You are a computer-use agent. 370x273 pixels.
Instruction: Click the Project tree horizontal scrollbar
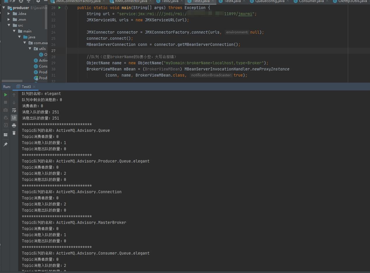click(x=12, y=81)
